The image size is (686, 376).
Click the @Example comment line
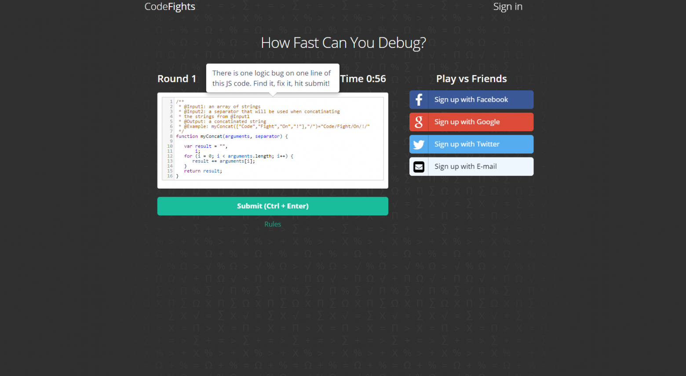(x=274, y=126)
